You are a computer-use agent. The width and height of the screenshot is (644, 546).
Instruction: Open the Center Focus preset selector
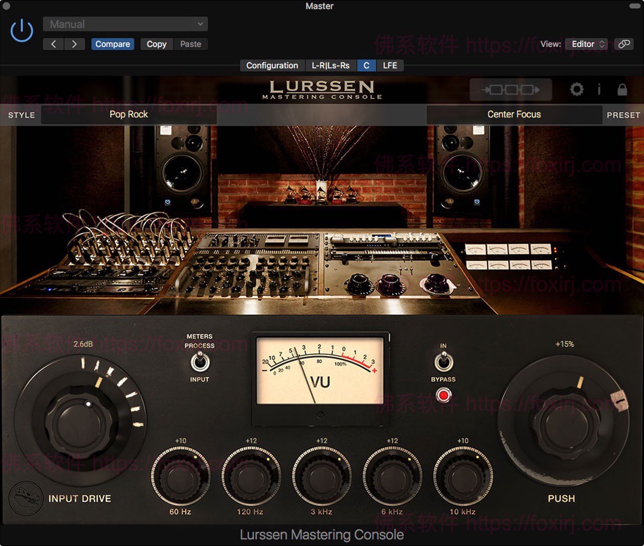coord(514,115)
